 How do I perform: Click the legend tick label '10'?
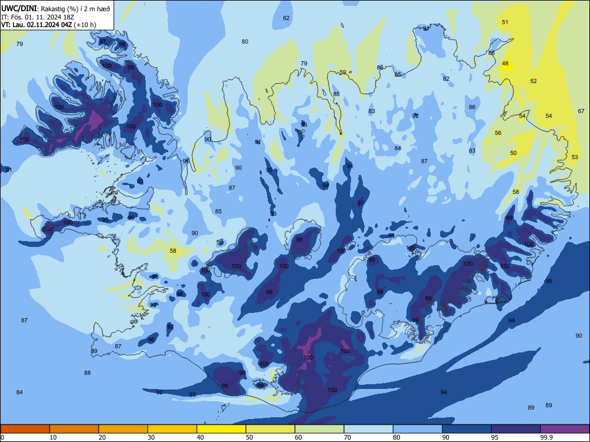pos(53,437)
